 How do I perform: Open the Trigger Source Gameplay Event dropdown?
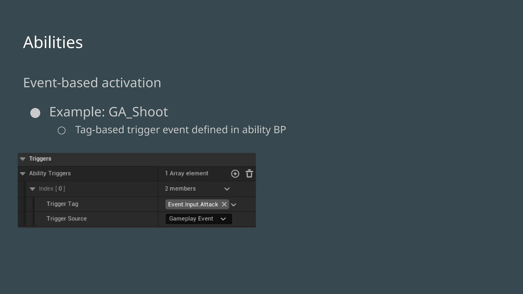[x=199, y=219]
